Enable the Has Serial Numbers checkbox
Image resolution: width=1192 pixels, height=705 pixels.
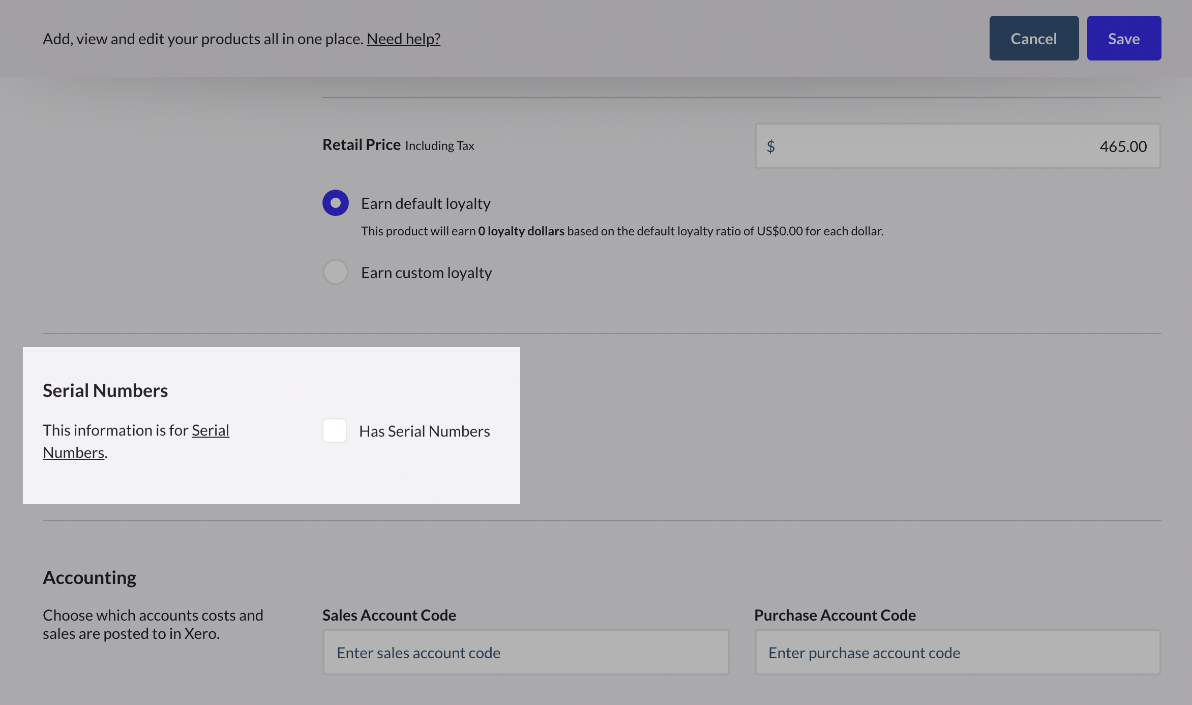click(x=335, y=431)
